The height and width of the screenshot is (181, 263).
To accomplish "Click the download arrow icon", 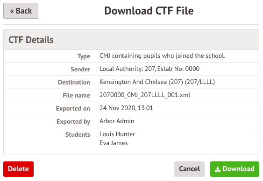I will pos(218,169).
